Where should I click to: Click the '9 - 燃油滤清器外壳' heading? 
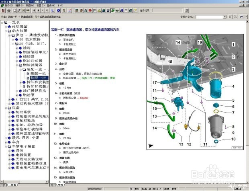coord(66,119)
